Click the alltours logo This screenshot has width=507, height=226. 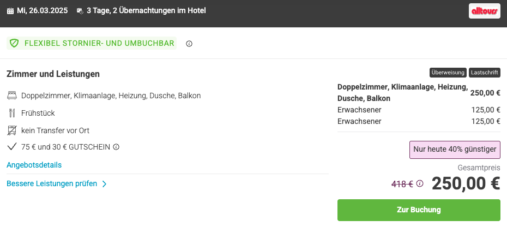(484, 11)
